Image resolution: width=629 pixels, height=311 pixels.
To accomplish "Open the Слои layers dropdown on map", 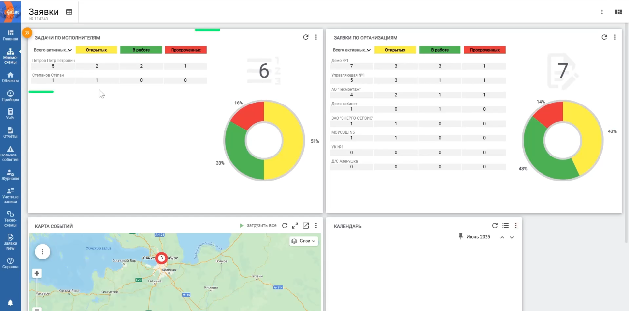I will click(304, 241).
